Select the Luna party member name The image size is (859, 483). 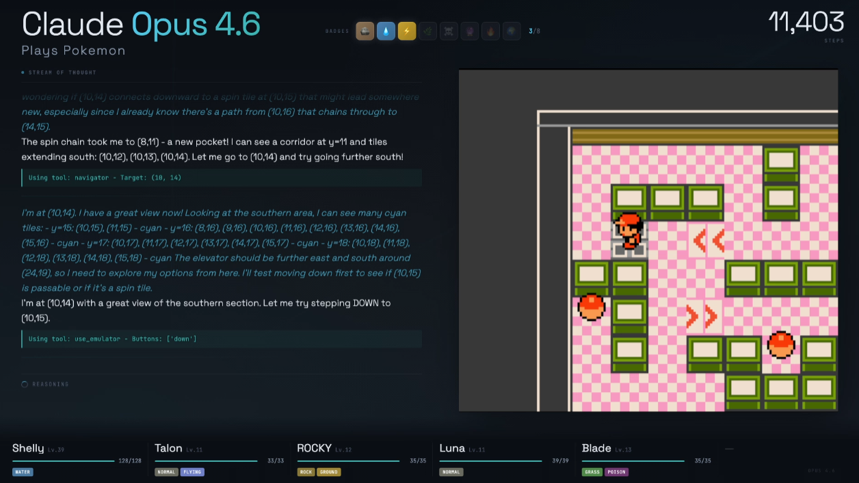coord(452,448)
